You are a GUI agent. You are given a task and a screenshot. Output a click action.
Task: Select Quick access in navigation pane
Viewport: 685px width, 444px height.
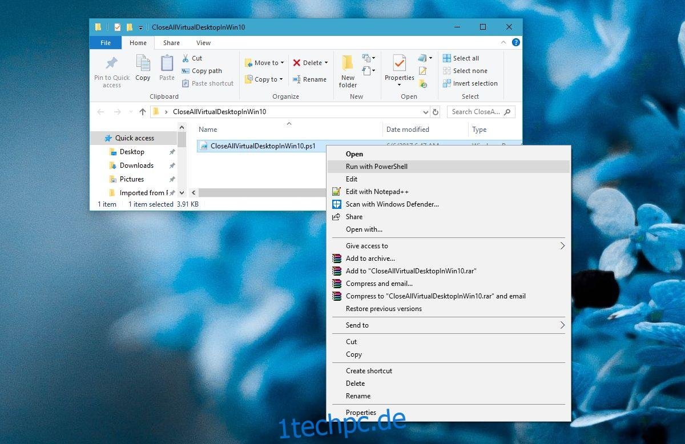click(x=134, y=138)
